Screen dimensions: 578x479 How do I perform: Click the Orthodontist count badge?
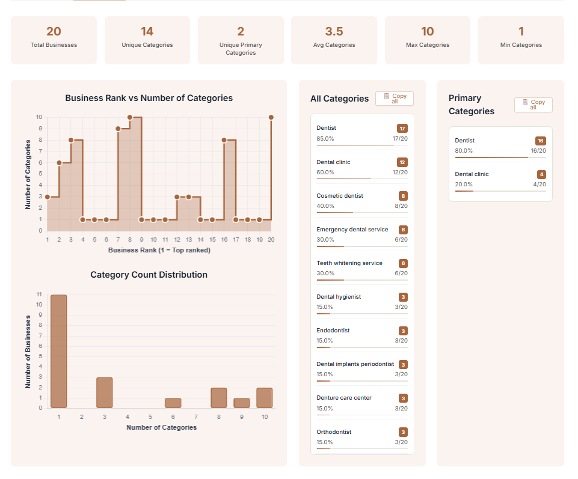tap(403, 432)
